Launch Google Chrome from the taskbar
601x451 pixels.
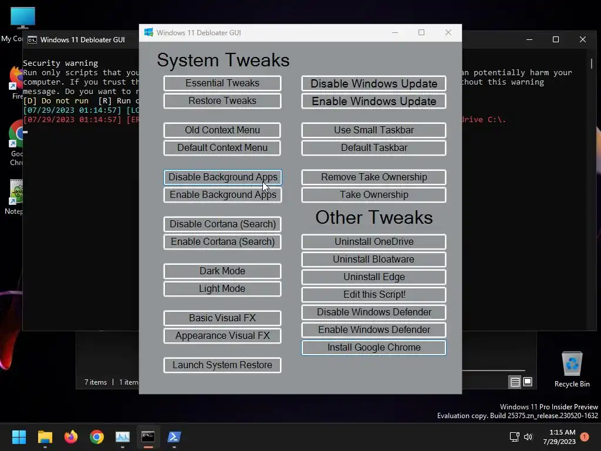pyautogui.click(x=97, y=437)
